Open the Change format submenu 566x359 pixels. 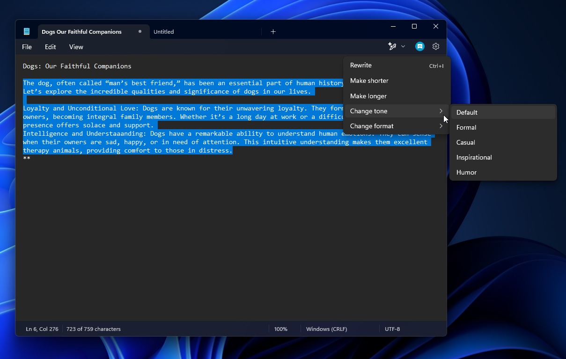pos(397,126)
